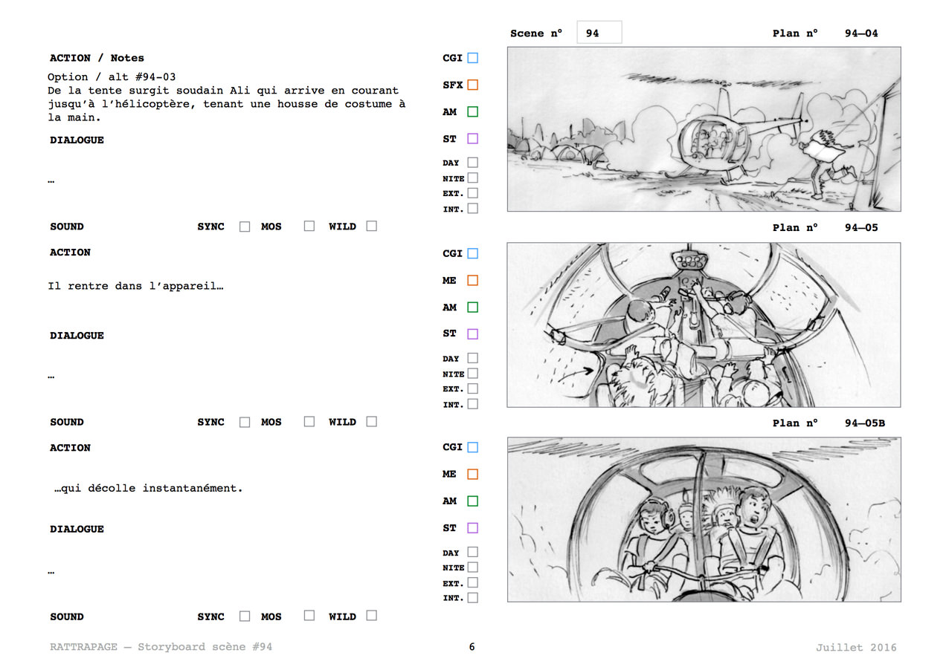Screen dimensions: 946x667
Task: Select the helicopter landing sketch for plan 94-04
Action: [x=704, y=129]
